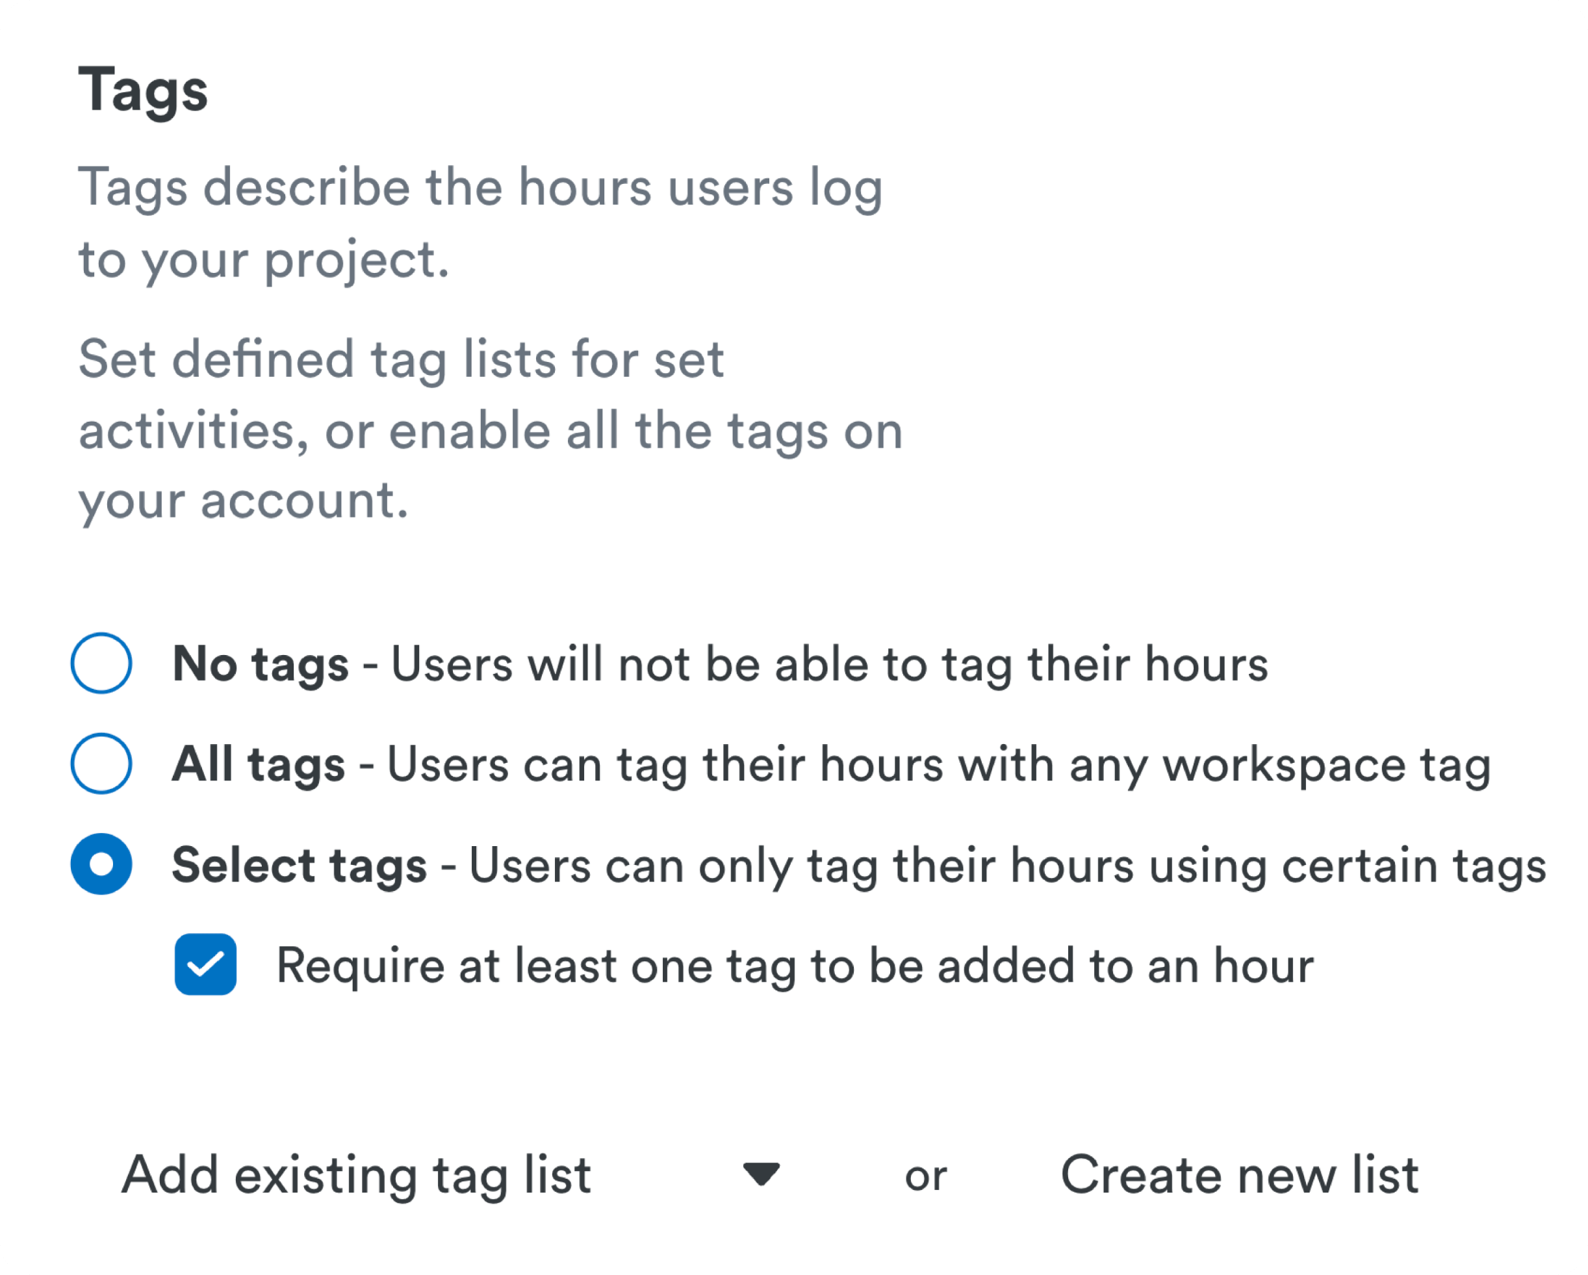Click "Users will not be able to tag" text
Viewport: 1588px width, 1275px height.
(x=828, y=664)
